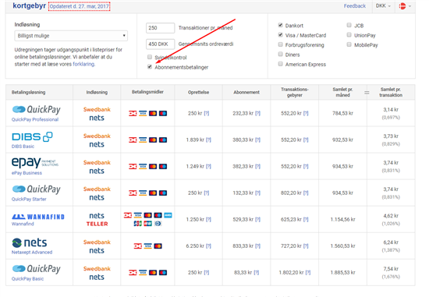Open the QuickPay Basic logo
The width and height of the screenshot is (429, 297).
coord(37,269)
